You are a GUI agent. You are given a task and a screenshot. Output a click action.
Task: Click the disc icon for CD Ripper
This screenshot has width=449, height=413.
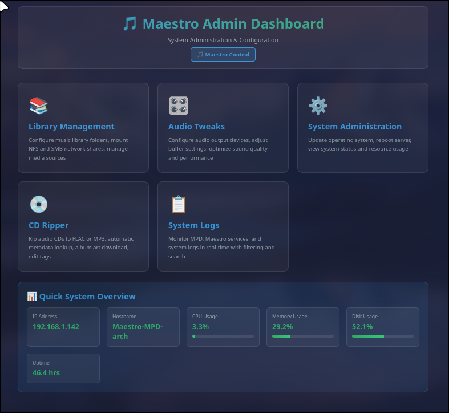pos(38,204)
